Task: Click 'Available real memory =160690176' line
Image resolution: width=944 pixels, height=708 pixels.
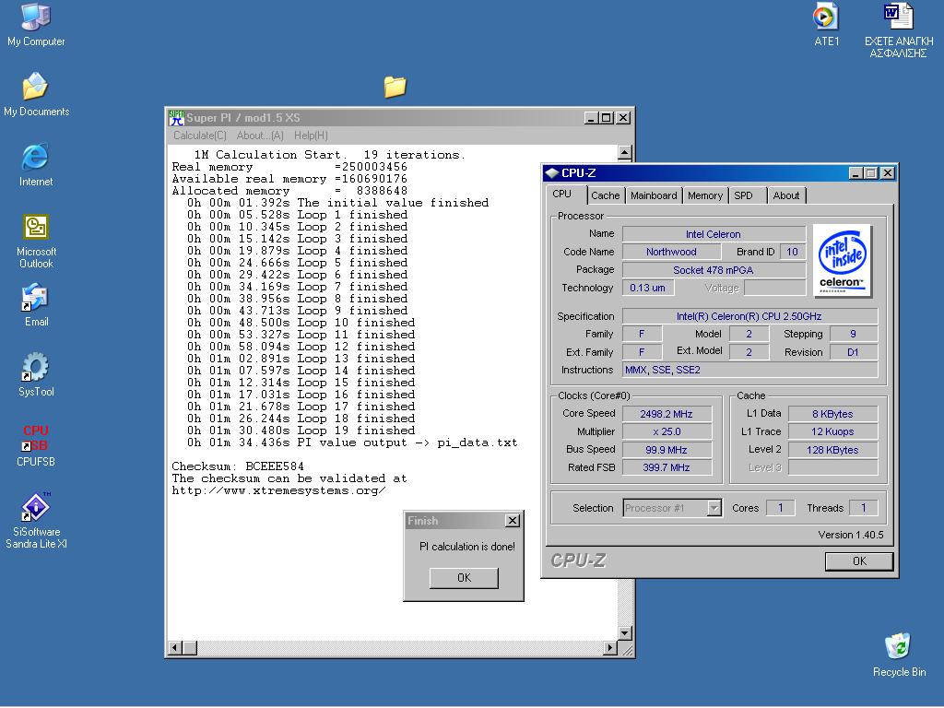Action: click(289, 179)
